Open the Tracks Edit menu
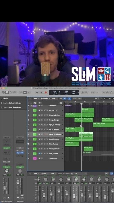114x203 pixels. click(36, 99)
